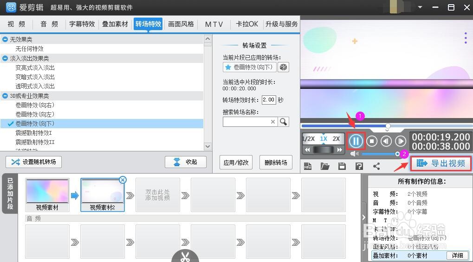Create a new project with NEW icon
Viewport: 473px width, 262px height.
coord(308,166)
